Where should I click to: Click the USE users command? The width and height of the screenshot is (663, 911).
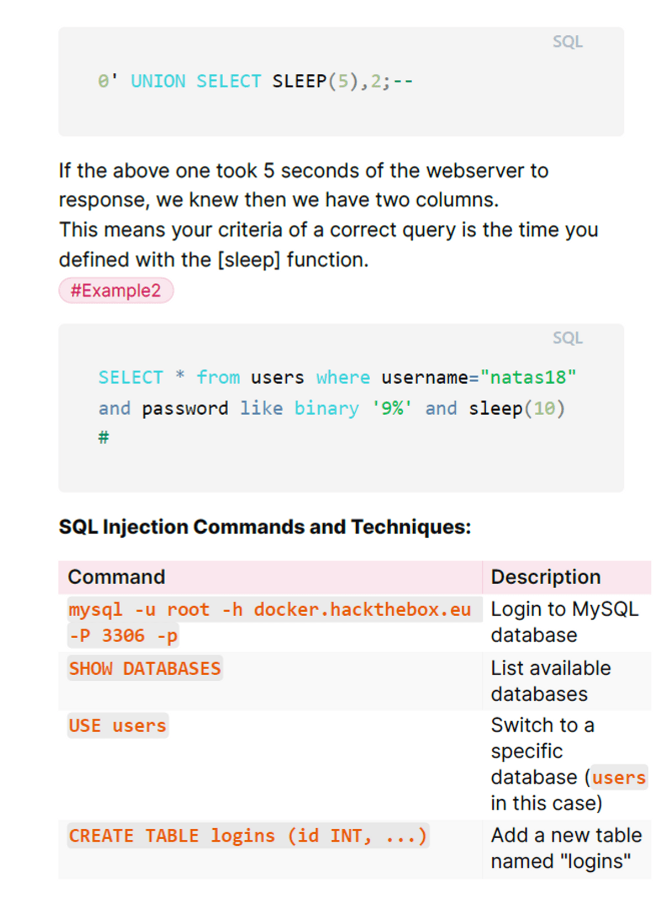118,725
